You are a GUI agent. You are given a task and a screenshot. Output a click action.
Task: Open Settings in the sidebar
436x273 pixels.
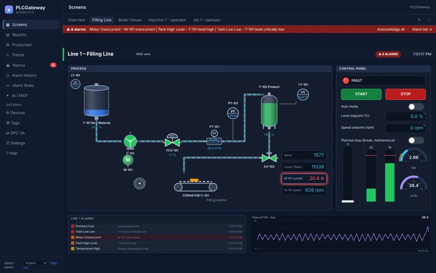click(x=31, y=143)
